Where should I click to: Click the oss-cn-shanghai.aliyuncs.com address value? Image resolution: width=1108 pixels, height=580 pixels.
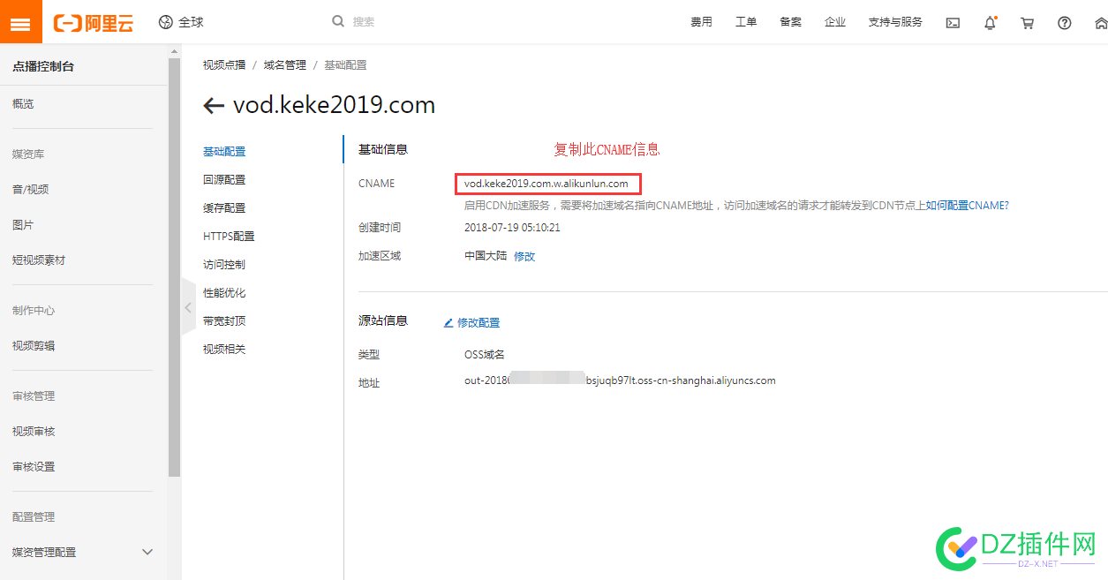coord(620,381)
